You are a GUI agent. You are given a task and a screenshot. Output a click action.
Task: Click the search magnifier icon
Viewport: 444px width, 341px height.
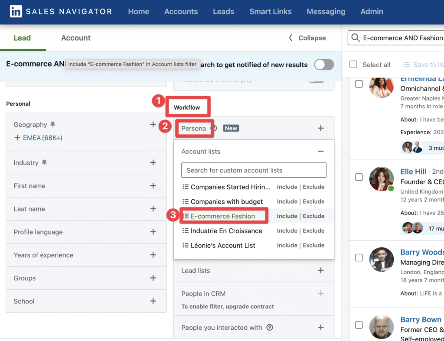[x=356, y=38]
